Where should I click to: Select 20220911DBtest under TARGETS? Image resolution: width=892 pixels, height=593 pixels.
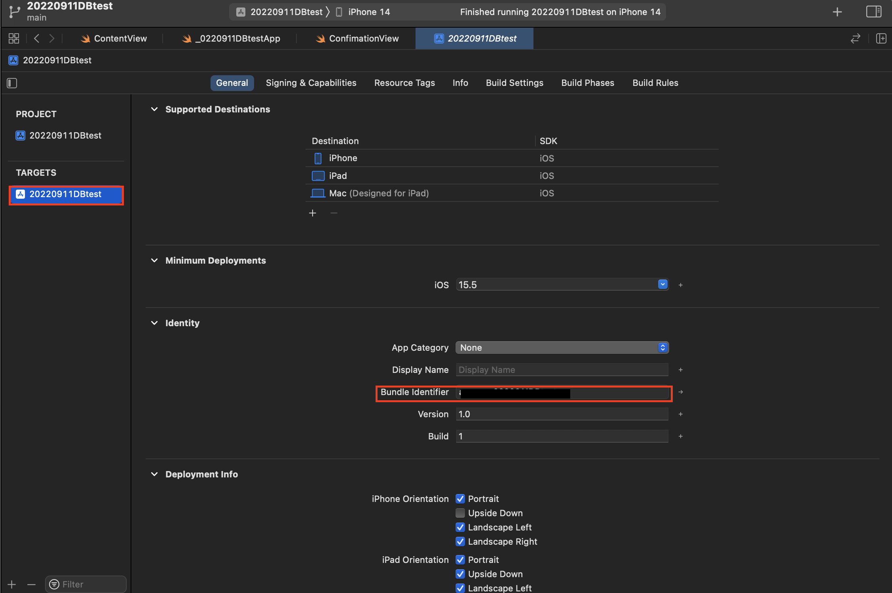[66, 194]
